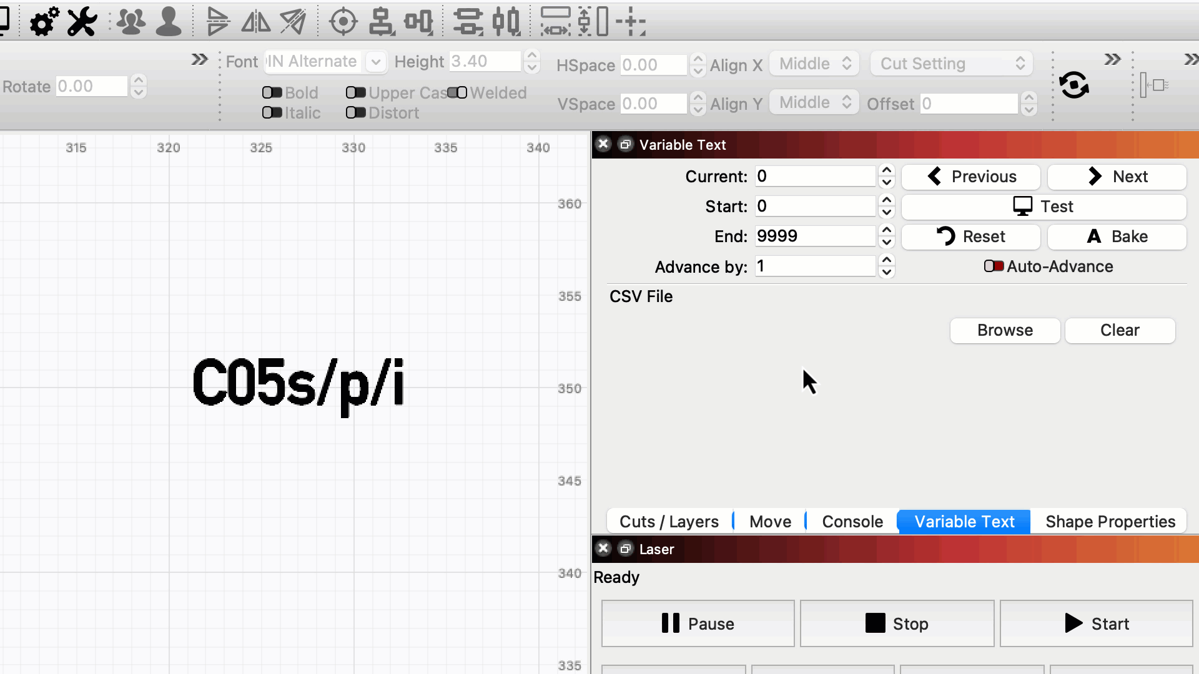The width and height of the screenshot is (1199, 674).
Task: Enable Auto-Advance in Variable Text panel
Action: pyautogui.click(x=993, y=266)
